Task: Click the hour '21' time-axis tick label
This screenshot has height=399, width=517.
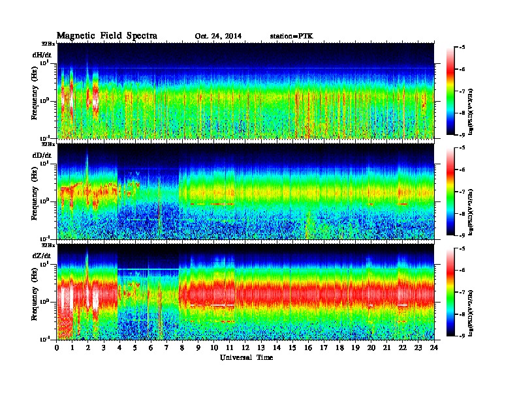Action: coord(386,347)
